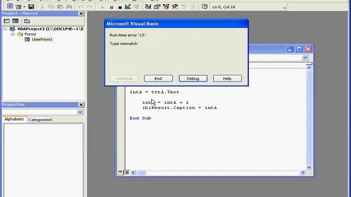Image resolution: width=351 pixels, height=197 pixels.
Task: Click the code window scroll right arrow
Action: 303,172
